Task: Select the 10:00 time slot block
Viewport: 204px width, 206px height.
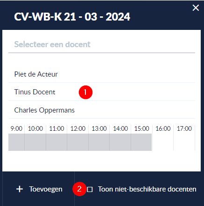Action: pos(35,142)
